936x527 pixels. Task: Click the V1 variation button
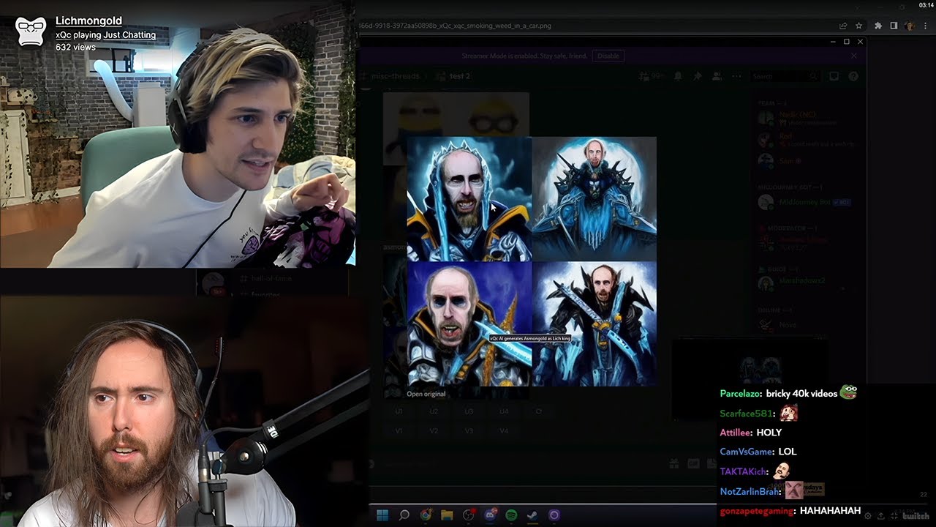tap(399, 431)
